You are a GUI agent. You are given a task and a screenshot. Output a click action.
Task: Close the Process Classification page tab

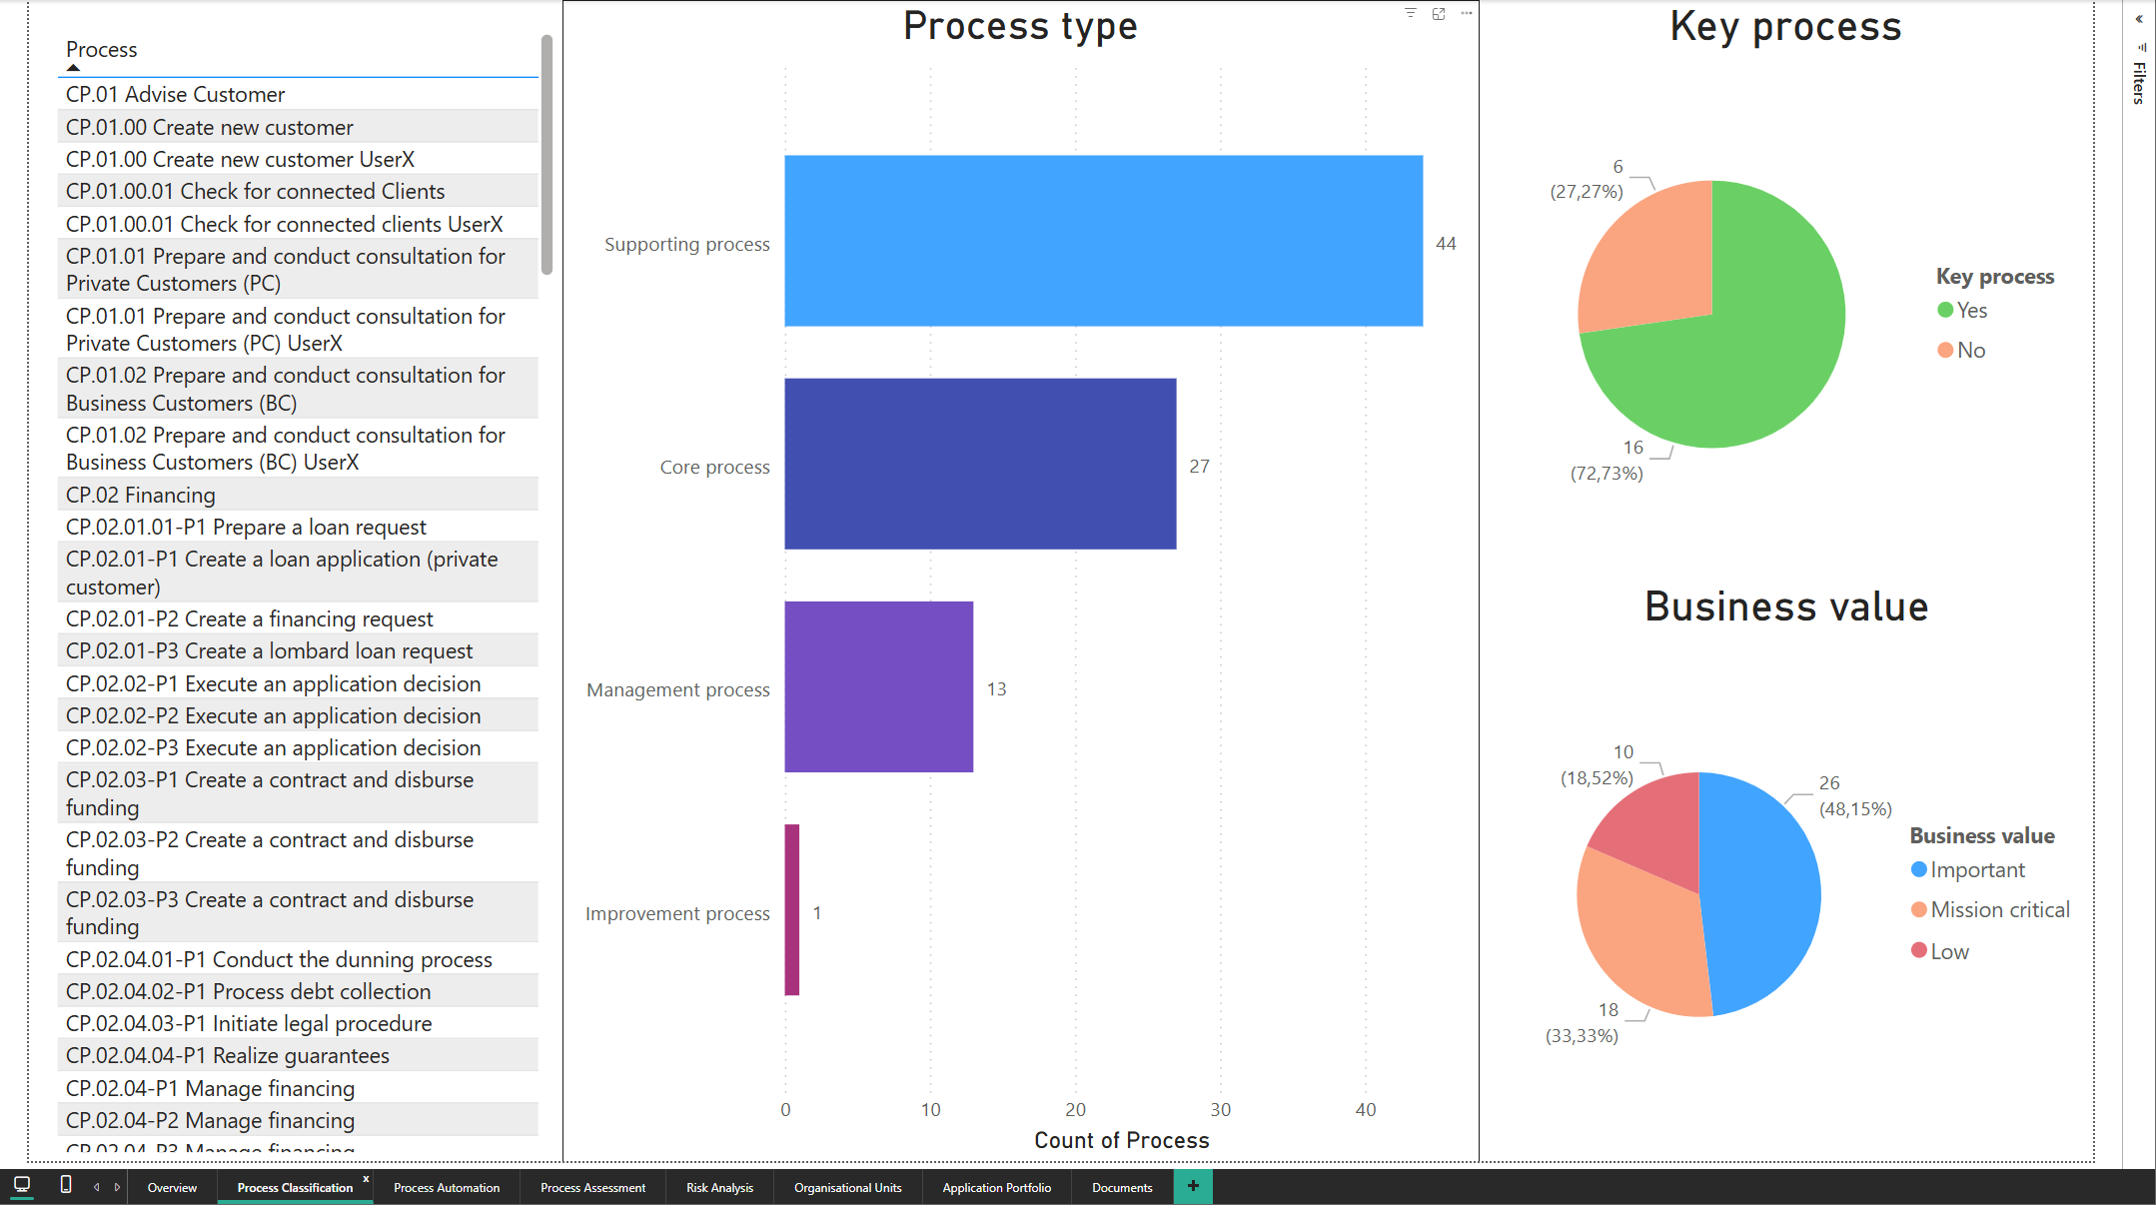pos(366,1179)
